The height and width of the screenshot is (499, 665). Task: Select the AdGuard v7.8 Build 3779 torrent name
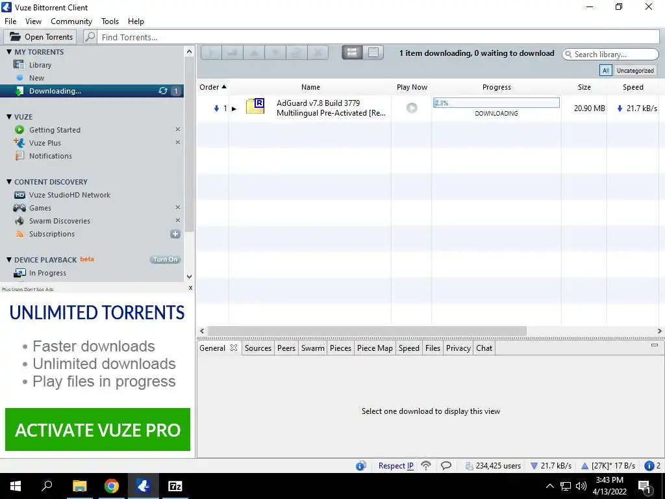[331, 108]
